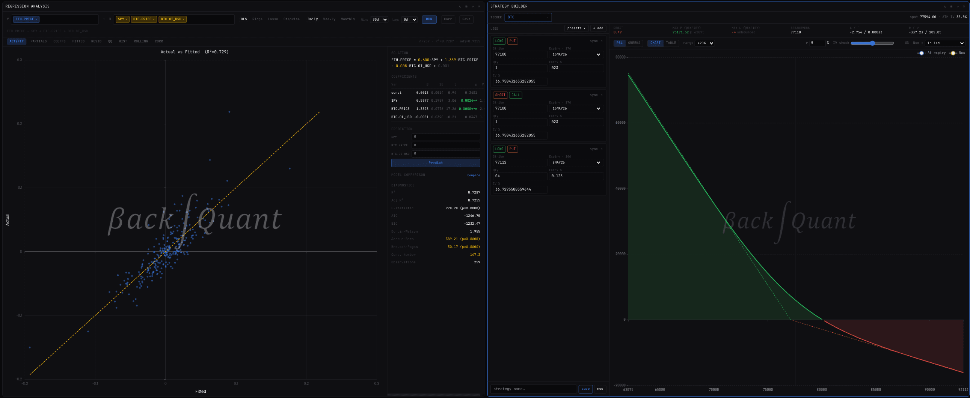This screenshot has width=970, height=398.
Task: Select OLS regression method
Action: pos(244,19)
